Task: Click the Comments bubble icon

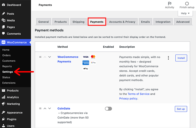Action: point(4,34)
